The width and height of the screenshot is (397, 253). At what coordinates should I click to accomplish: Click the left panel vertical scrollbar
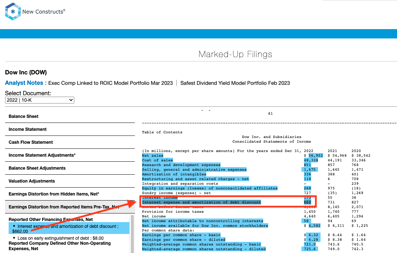(132, 233)
